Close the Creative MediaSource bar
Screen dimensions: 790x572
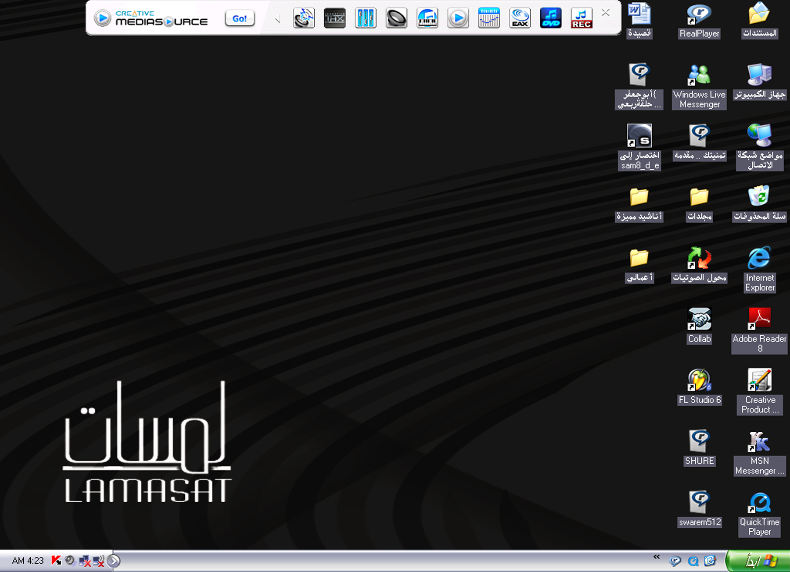coord(606,13)
